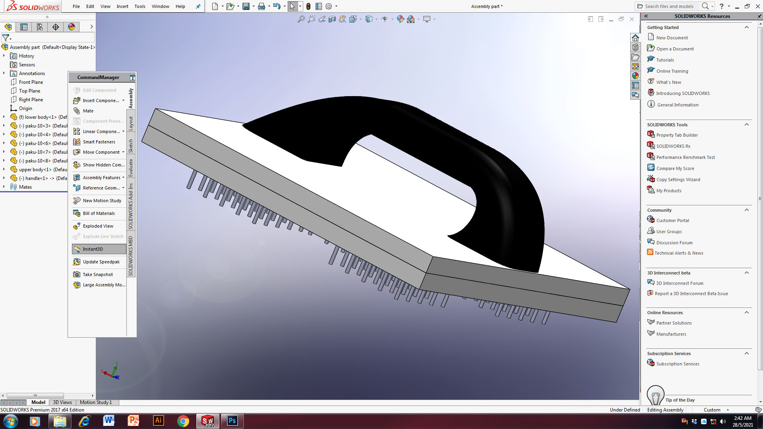This screenshot has height=429, width=763.
Task: Select the Exploded View tool
Action: [x=98, y=226]
